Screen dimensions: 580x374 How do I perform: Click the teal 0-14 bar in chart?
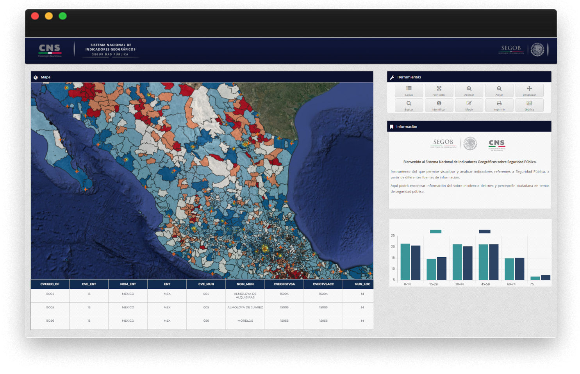(x=405, y=262)
